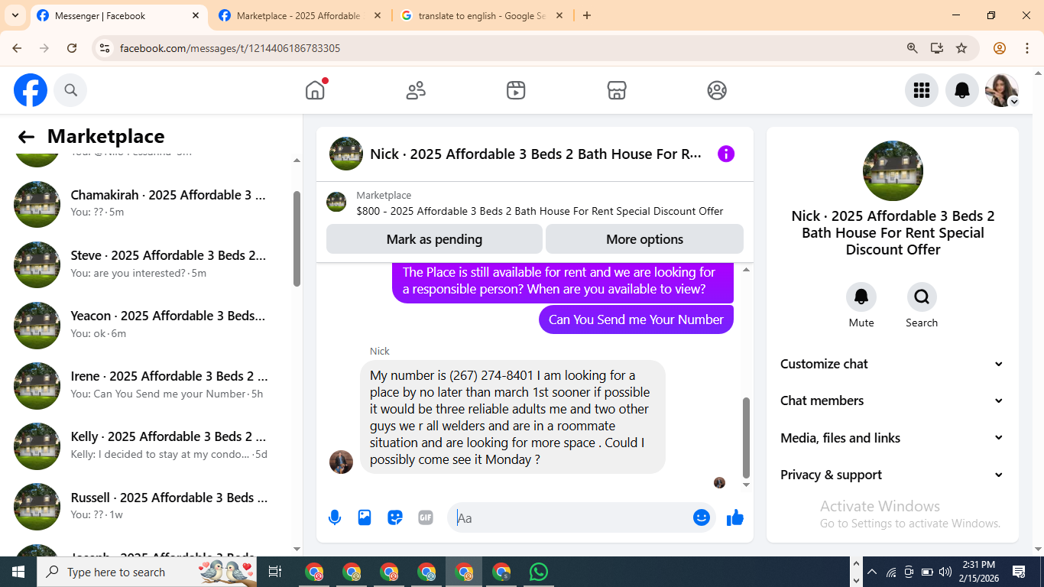Click the Facebook search magnifier icon
Image resolution: width=1044 pixels, height=587 pixels.
71,90
